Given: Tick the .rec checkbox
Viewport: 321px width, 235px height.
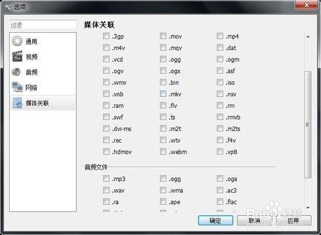Looking at the screenshot, I should tap(106, 140).
